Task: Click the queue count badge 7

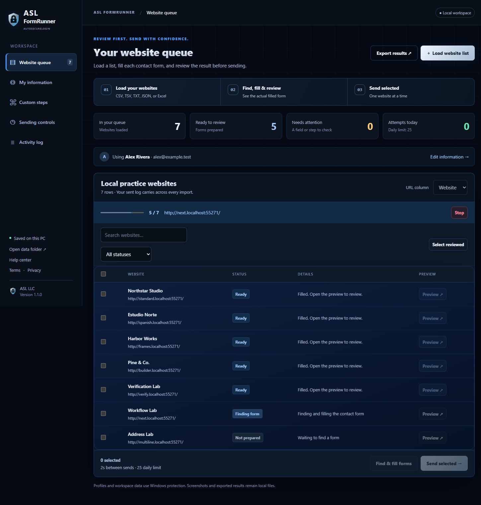Action: (70, 62)
